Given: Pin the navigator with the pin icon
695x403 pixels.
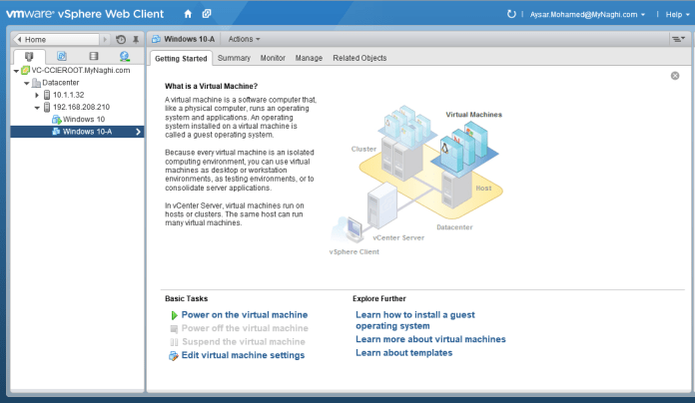Looking at the screenshot, I should click(136, 39).
